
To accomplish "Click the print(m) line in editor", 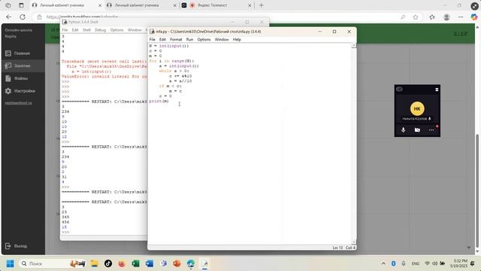I will click(159, 101).
